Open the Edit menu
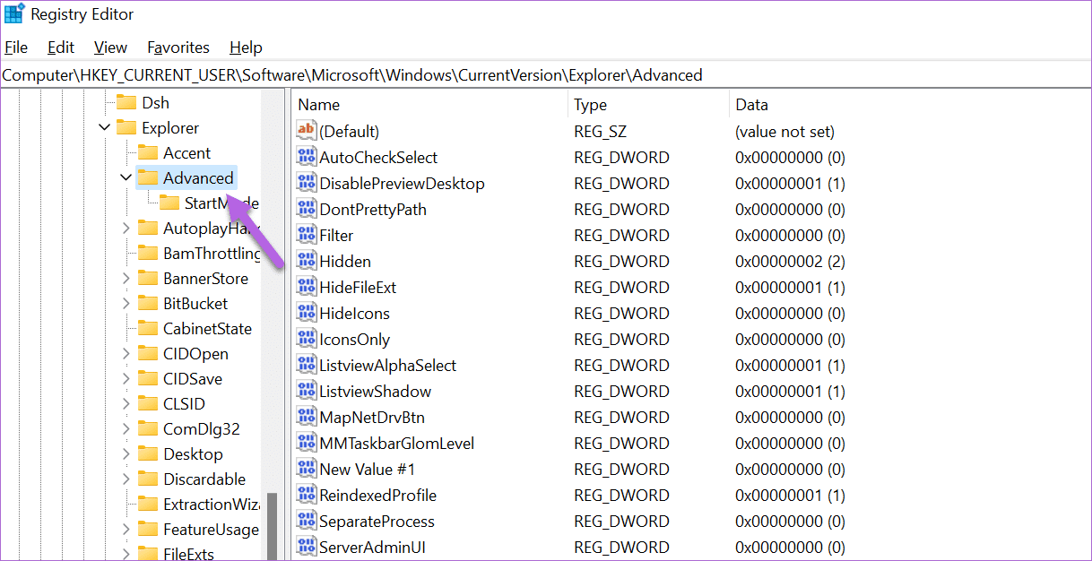1092x561 pixels. [x=61, y=47]
